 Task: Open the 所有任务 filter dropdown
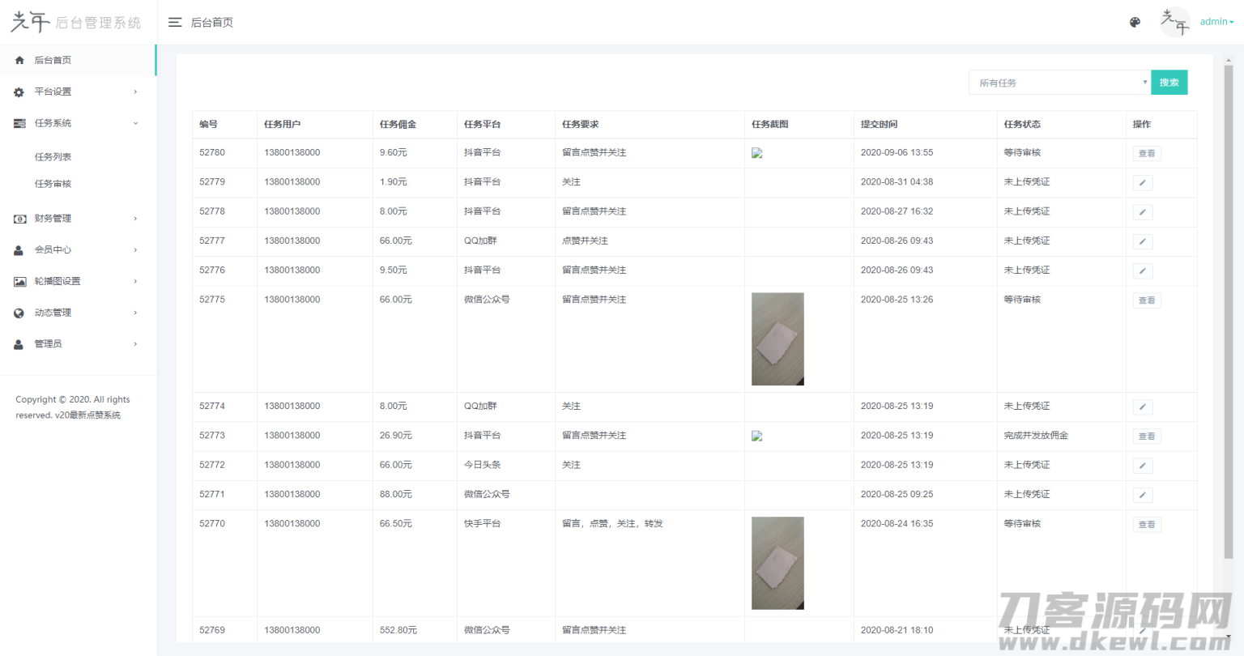point(1059,82)
